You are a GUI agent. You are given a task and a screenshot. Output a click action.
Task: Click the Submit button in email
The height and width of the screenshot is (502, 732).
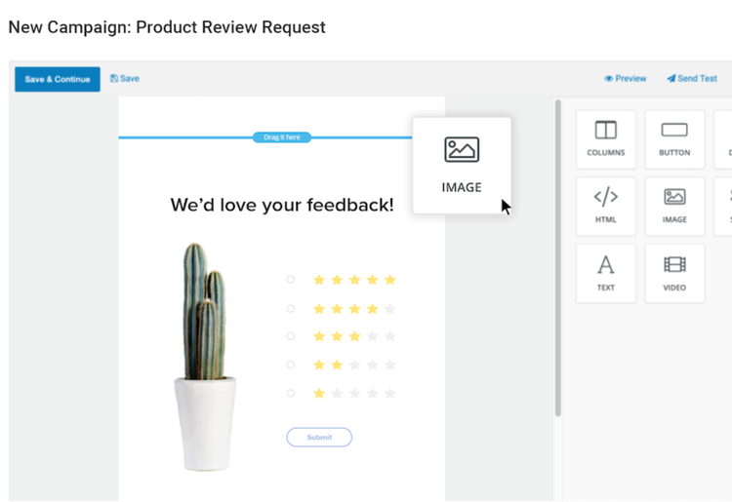(x=319, y=438)
